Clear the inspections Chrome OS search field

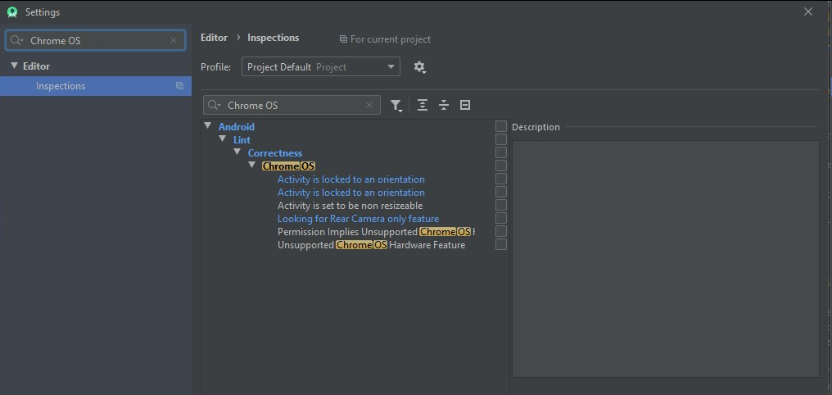click(369, 106)
